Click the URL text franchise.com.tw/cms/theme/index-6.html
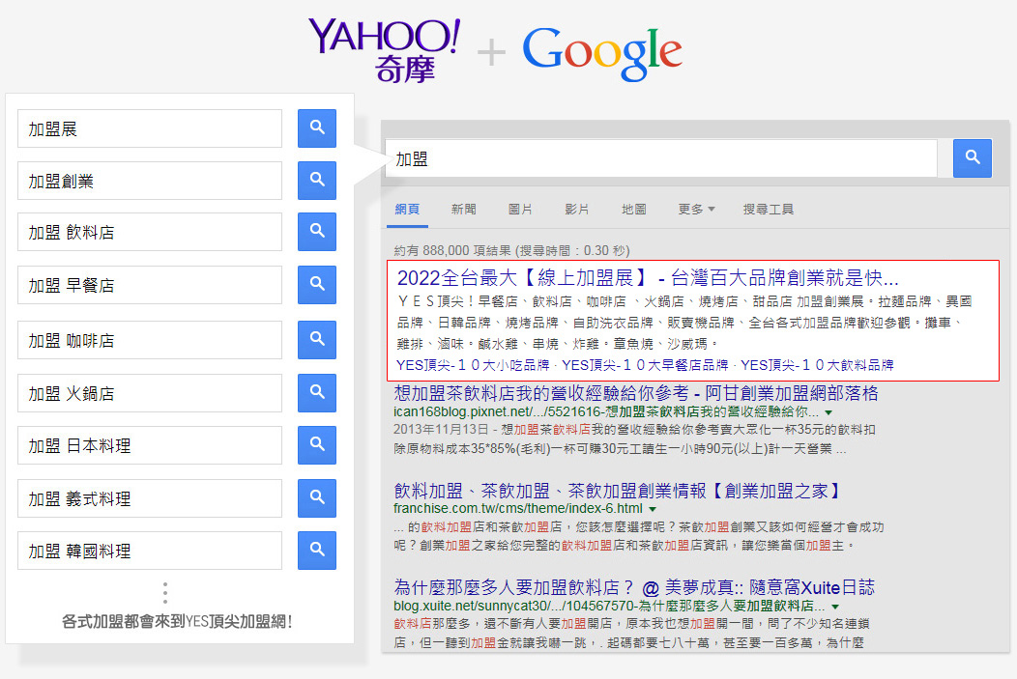This screenshot has width=1017, height=679. [x=517, y=509]
